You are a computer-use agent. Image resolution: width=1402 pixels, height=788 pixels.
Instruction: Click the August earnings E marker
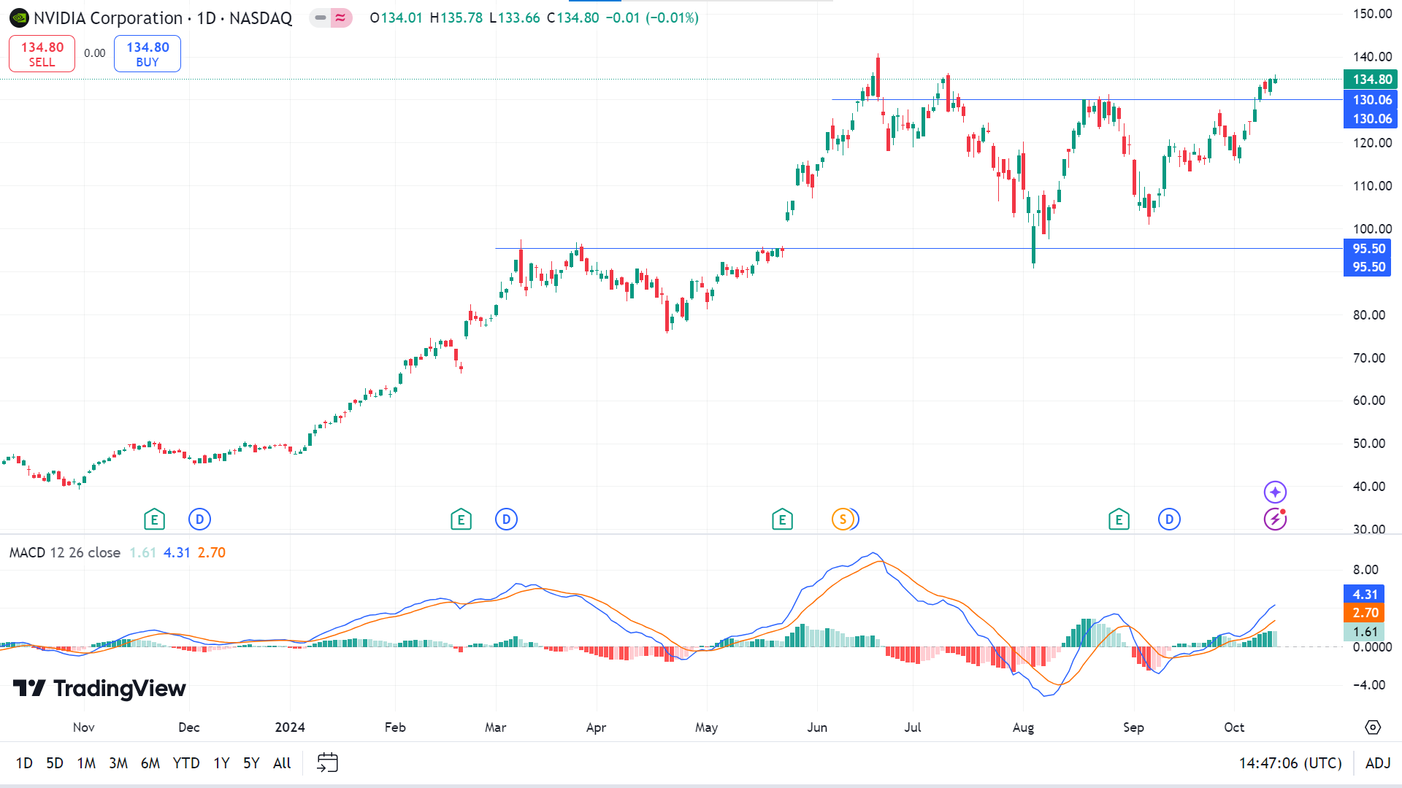click(x=1119, y=519)
